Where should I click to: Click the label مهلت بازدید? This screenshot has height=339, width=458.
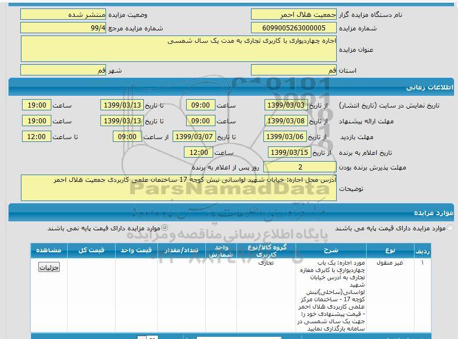357,137
